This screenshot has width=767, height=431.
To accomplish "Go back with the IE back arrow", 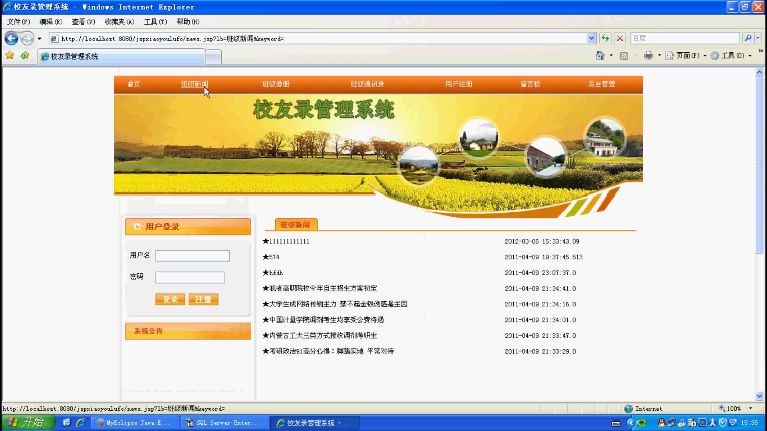I will coord(11,38).
